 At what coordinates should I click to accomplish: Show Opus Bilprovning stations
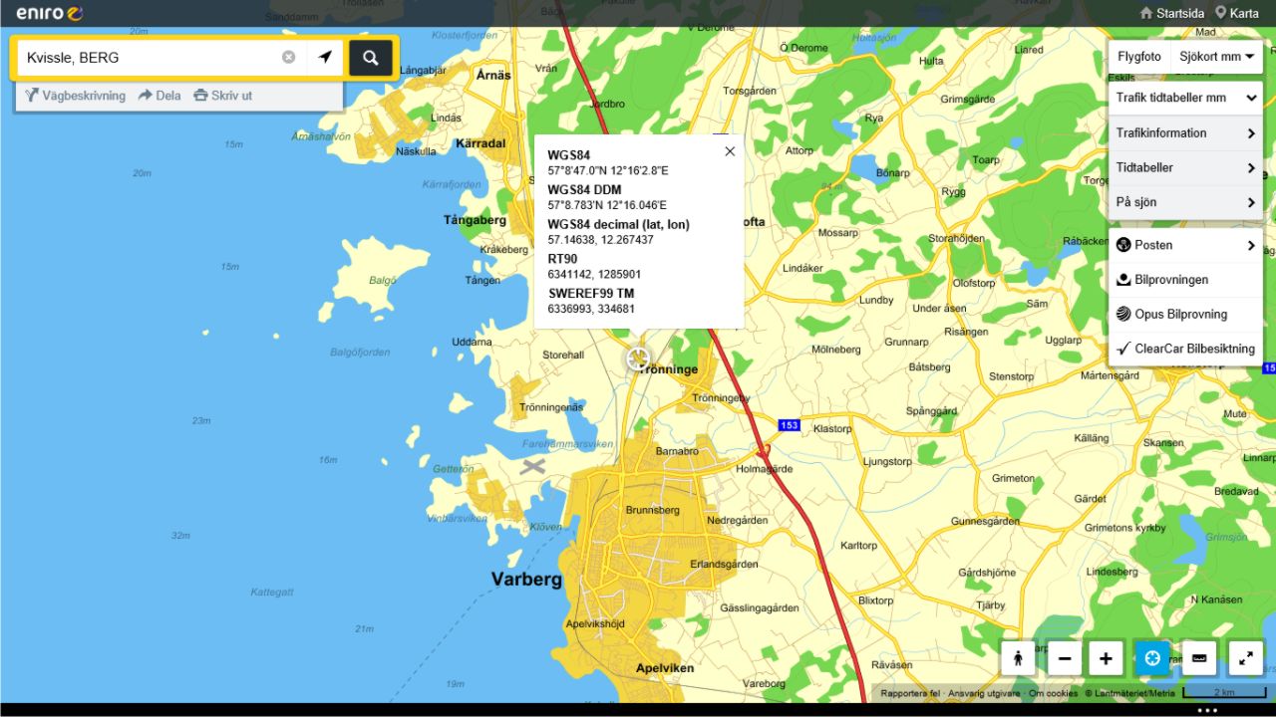coord(1185,315)
